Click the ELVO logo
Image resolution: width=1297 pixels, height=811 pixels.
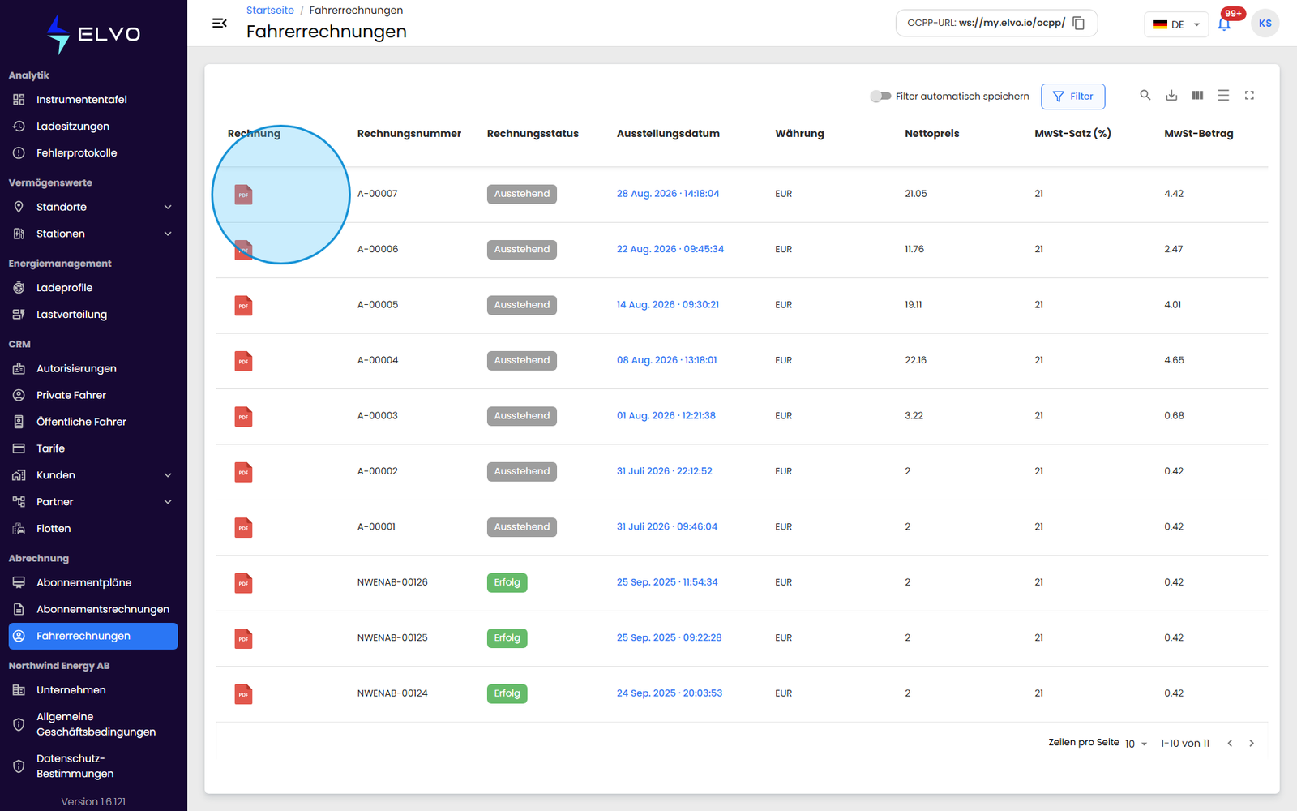pos(93,34)
